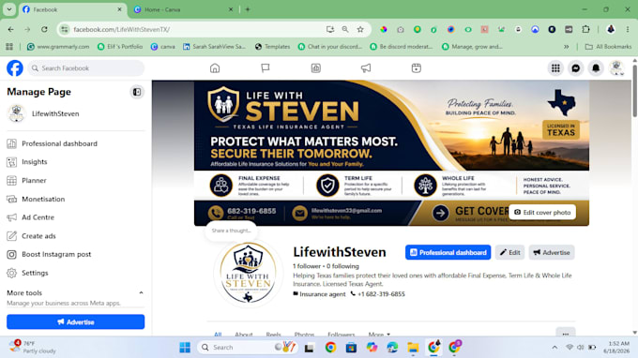Open the 1 follower link

pyautogui.click(x=307, y=266)
